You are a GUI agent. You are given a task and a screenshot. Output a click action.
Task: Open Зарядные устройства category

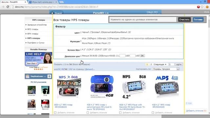click(37, 25)
